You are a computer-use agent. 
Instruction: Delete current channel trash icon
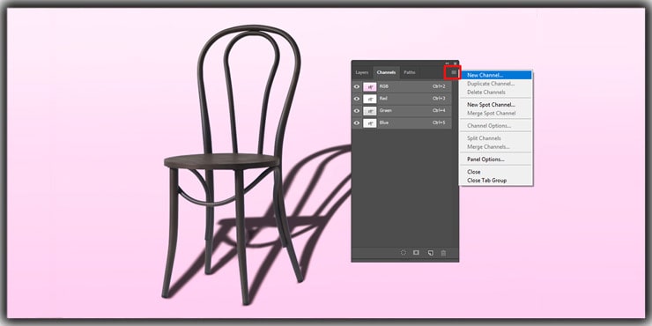[443, 253]
